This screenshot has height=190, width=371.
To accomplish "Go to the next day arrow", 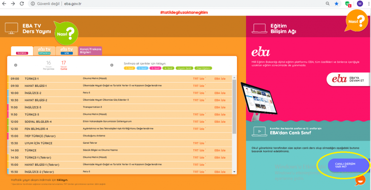I will click(112, 65).
